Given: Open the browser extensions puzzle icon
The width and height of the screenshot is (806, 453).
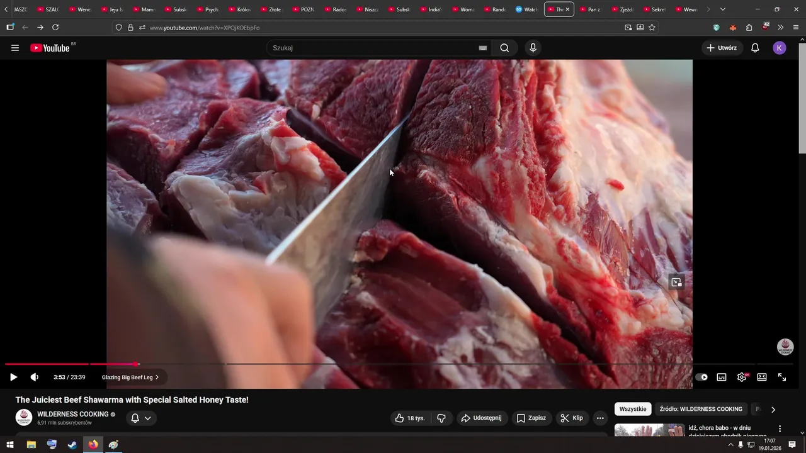Looking at the screenshot, I should [749, 28].
